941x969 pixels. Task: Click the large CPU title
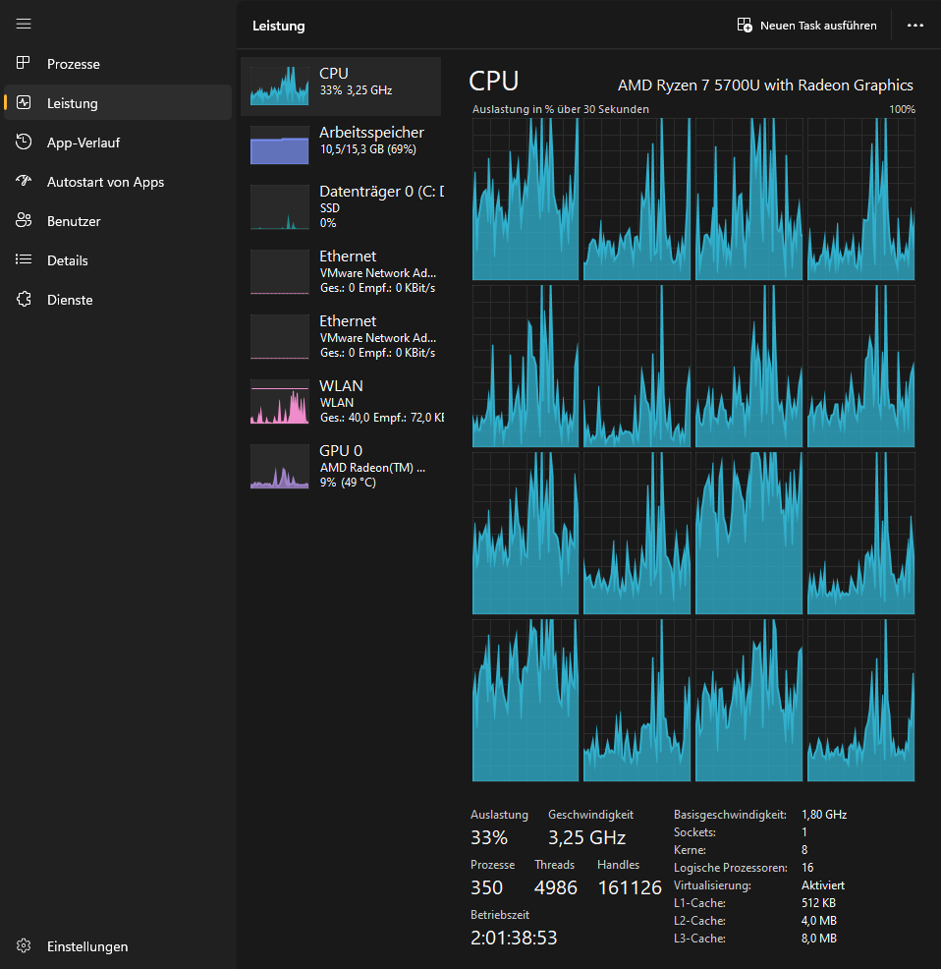tap(494, 81)
